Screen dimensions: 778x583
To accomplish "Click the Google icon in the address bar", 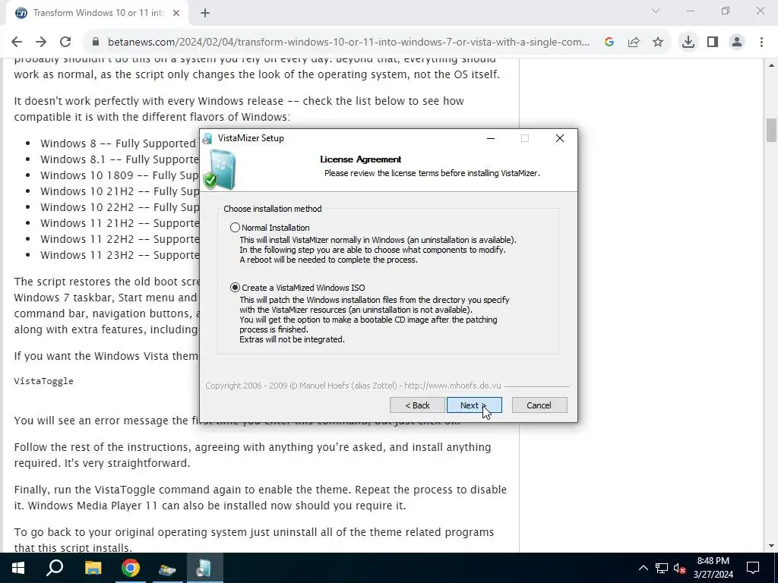I will click(x=609, y=43).
